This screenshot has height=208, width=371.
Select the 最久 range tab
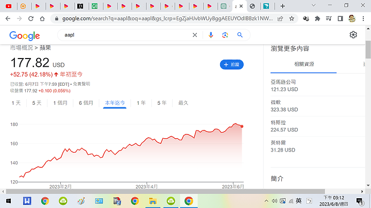(183, 103)
